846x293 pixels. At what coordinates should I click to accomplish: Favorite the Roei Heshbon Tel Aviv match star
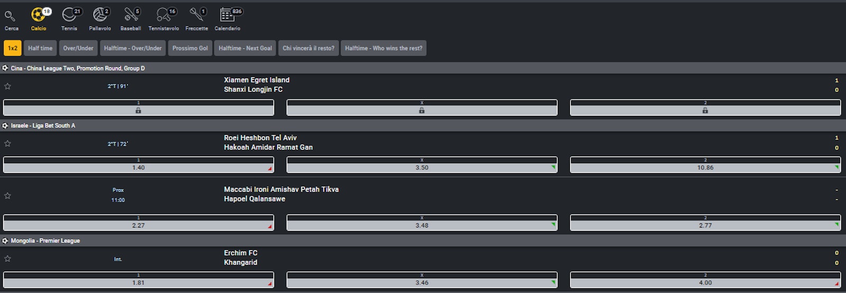point(7,144)
